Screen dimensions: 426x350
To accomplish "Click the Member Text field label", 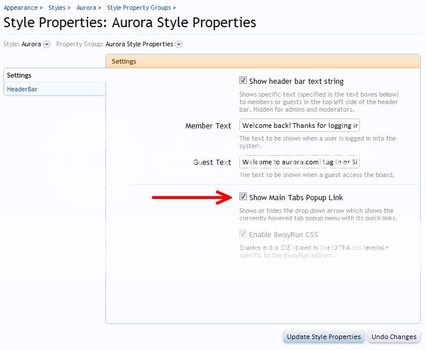I will pos(208,126).
